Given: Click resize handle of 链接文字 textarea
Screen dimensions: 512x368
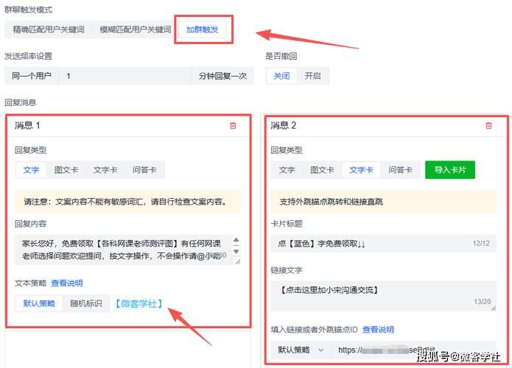Looking at the screenshot, I should 494,308.
